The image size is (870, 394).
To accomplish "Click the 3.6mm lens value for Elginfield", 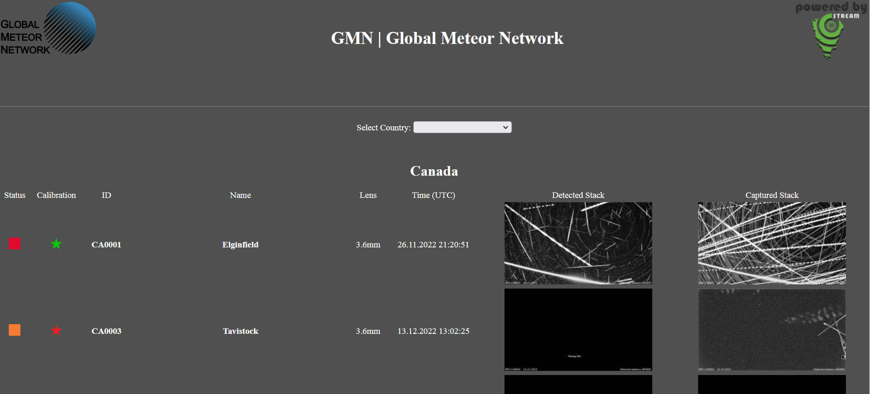I will [368, 245].
